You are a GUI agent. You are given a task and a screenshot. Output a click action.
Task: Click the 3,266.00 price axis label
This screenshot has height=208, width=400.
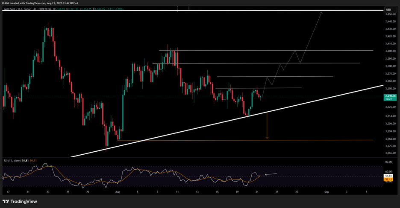pos(390,153)
